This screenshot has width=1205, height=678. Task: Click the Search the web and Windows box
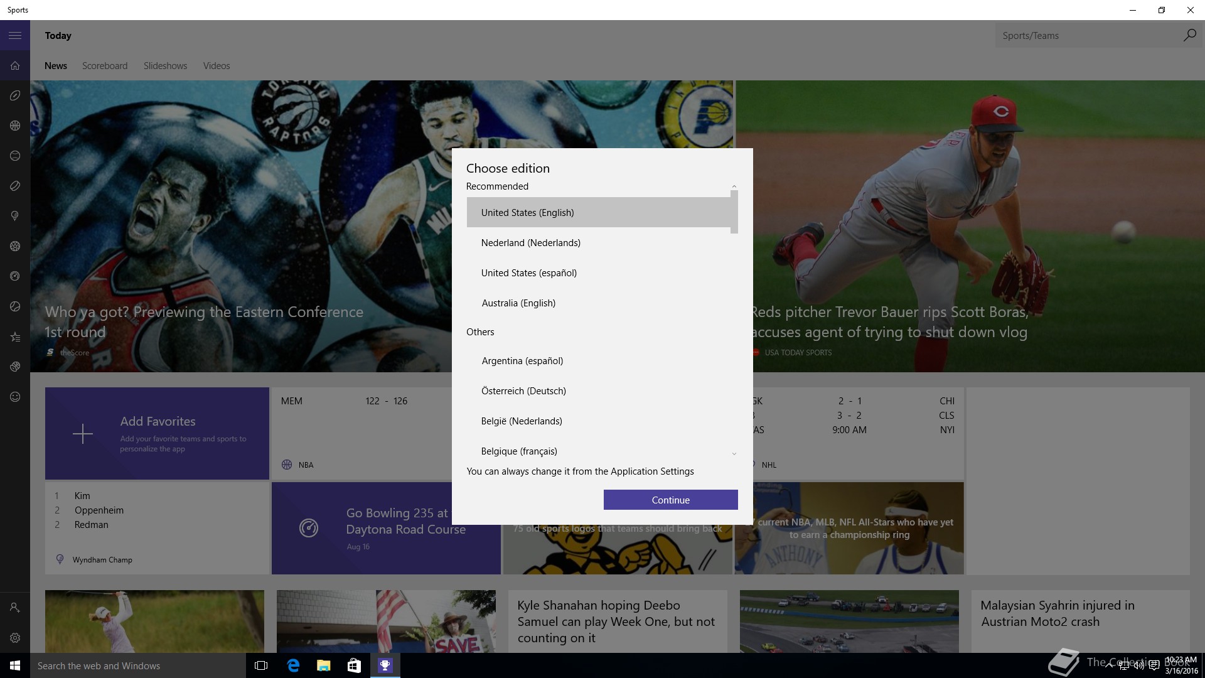click(x=138, y=665)
